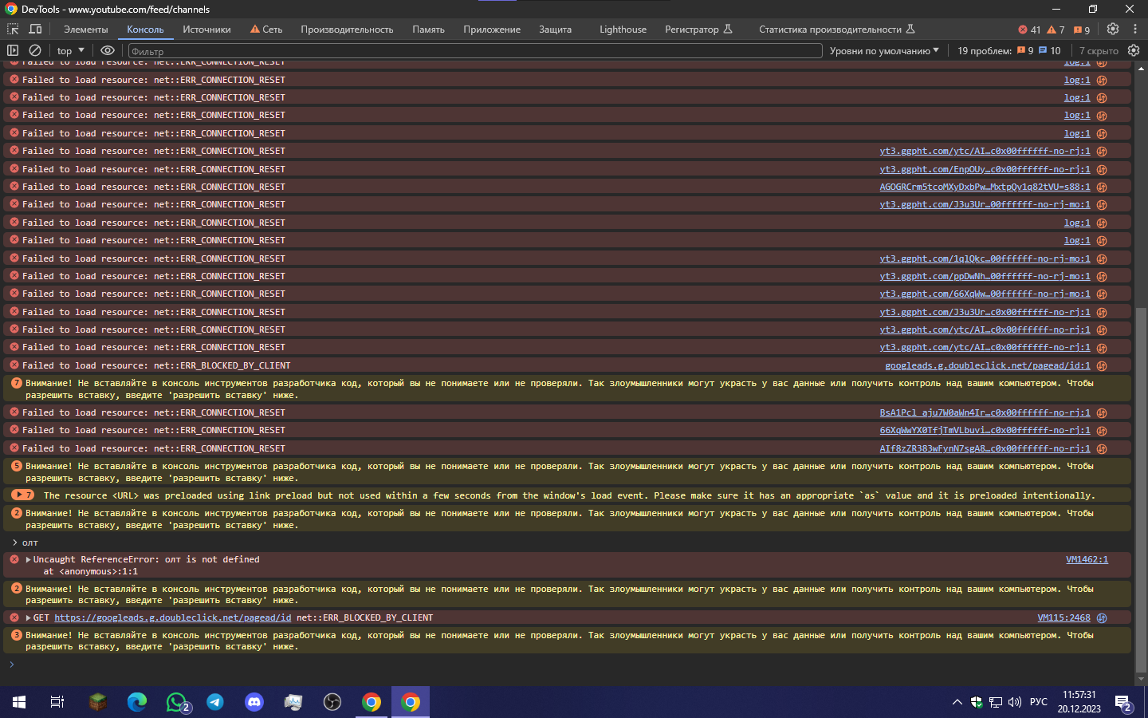
Task: Open the yt3.ggpht.com/ppDwNh source link
Action: [x=985, y=277]
